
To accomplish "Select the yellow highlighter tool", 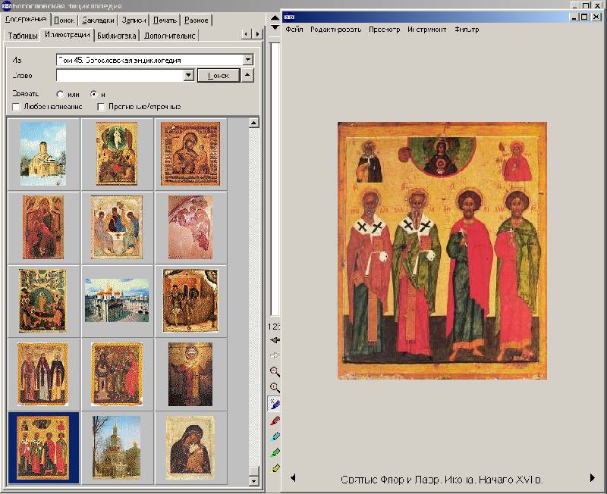I will coord(275,468).
